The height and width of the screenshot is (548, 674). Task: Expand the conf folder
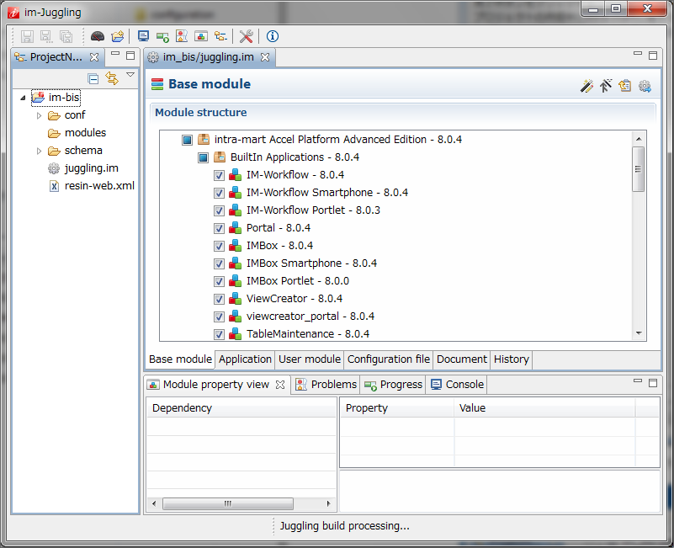tap(39, 115)
